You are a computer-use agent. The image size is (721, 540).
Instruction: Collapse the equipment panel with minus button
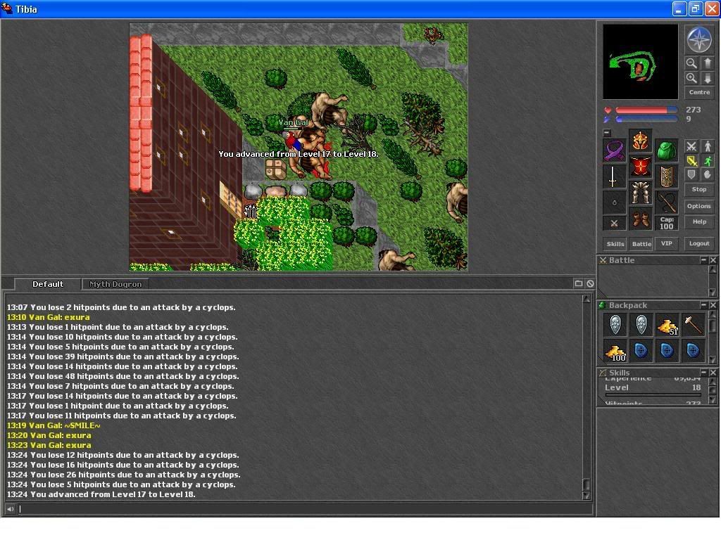tap(607, 133)
